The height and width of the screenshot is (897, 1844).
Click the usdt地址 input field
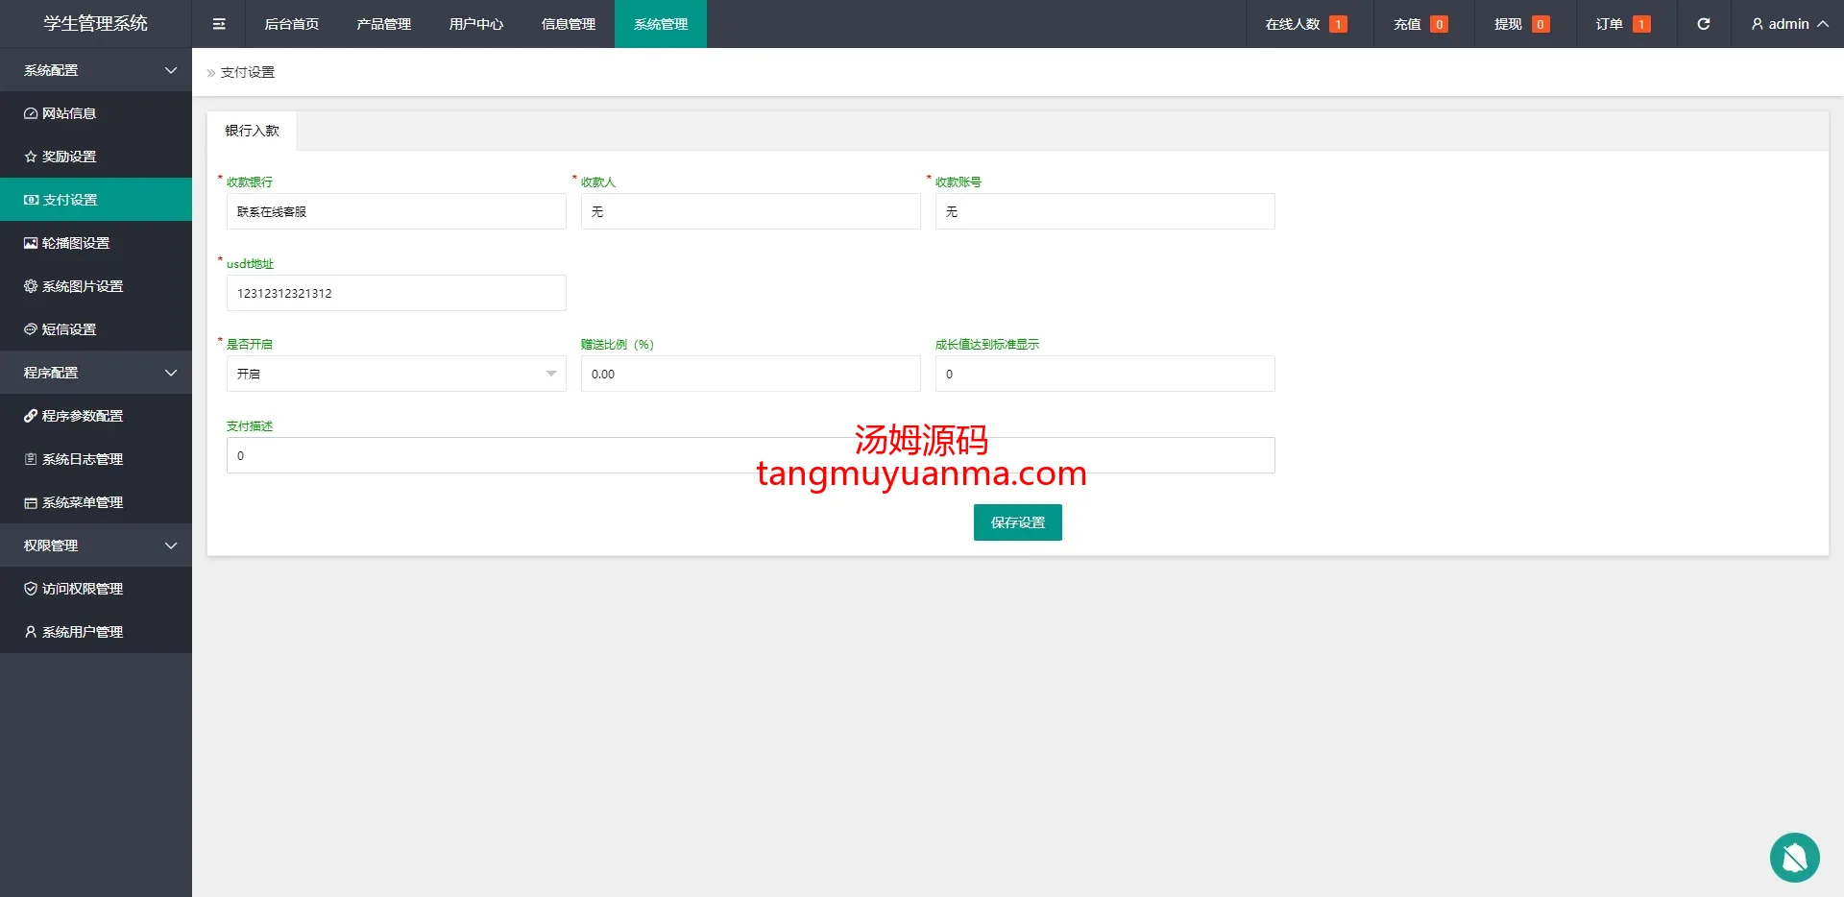396,293
